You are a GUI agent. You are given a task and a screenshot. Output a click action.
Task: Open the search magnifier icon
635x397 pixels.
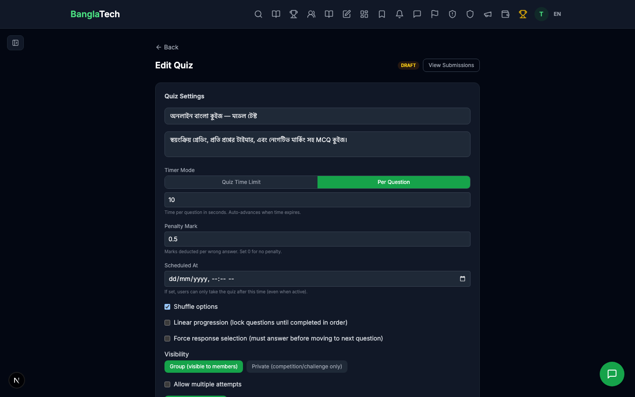coord(258,14)
